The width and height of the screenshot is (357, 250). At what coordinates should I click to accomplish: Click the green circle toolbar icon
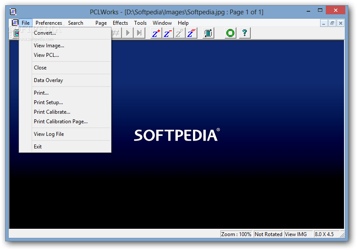click(x=230, y=33)
